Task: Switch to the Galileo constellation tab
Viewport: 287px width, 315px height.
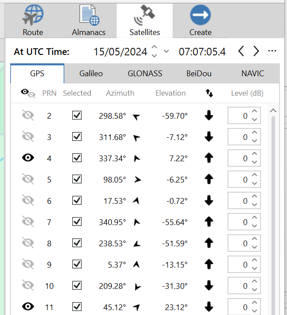Action: (x=91, y=74)
